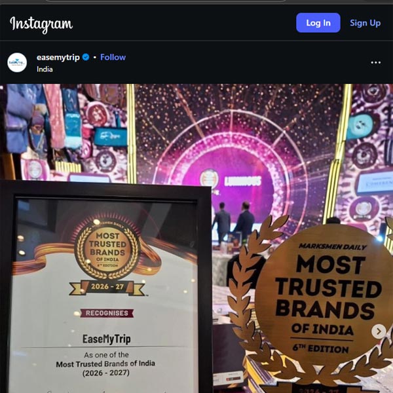Click the Instagram logo

[x=41, y=24]
